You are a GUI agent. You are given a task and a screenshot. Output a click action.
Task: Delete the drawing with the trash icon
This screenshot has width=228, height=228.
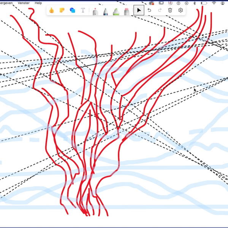[x=170, y=10]
